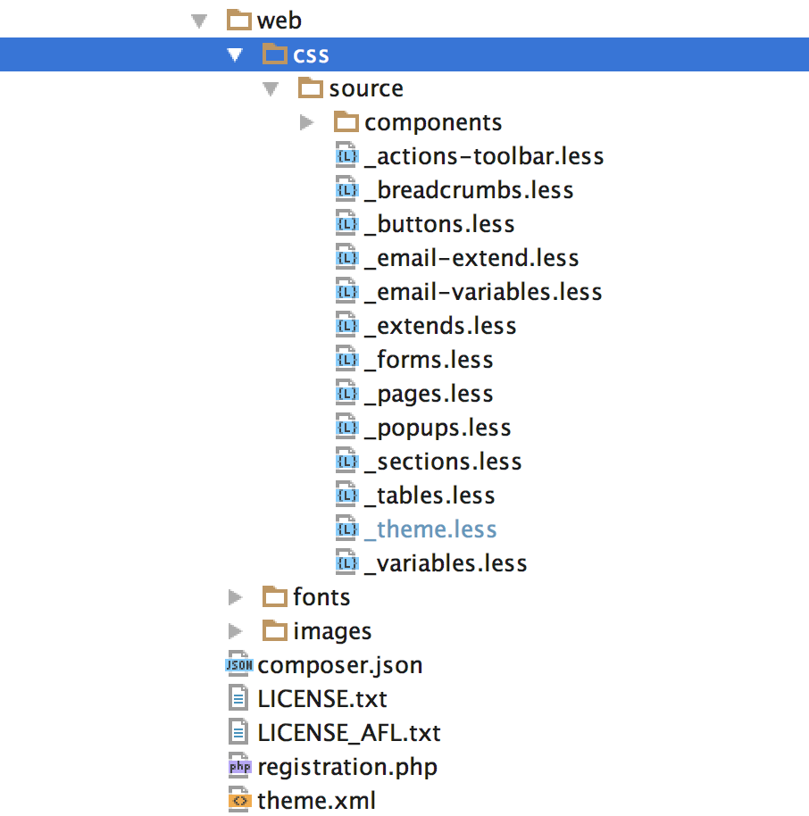This screenshot has width=809, height=816.
Task: Collapse the web folder arrow
Action: 199,21
